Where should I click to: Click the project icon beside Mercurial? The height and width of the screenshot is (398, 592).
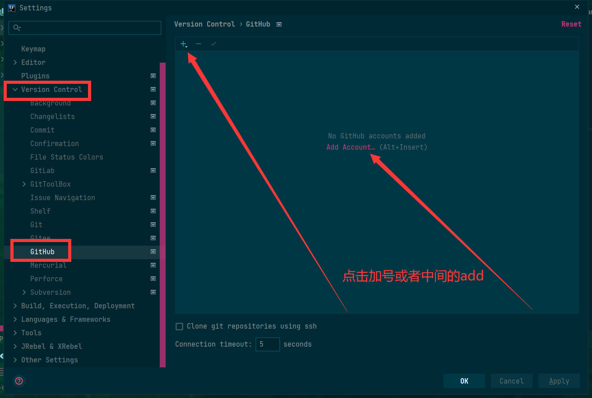(x=153, y=265)
